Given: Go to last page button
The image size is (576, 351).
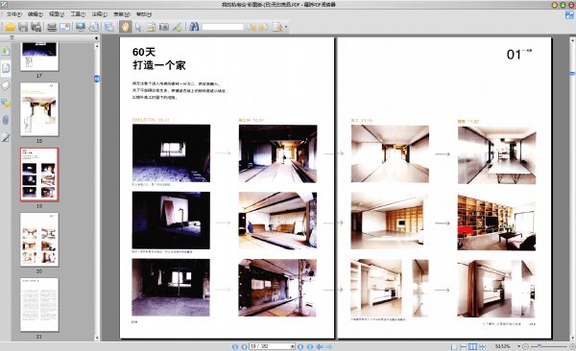Looking at the screenshot, I should tap(310, 346).
